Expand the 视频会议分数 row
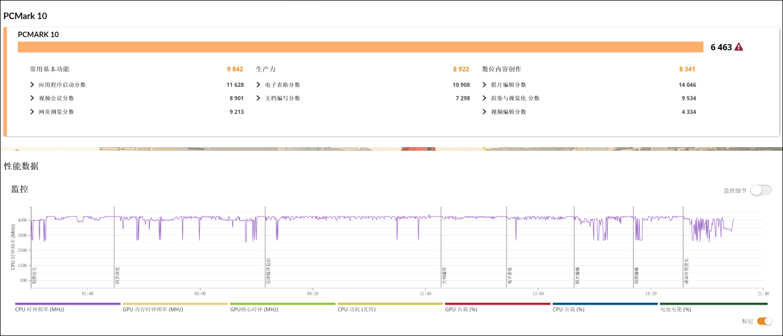This screenshot has height=336, width=783. (32, 98)
